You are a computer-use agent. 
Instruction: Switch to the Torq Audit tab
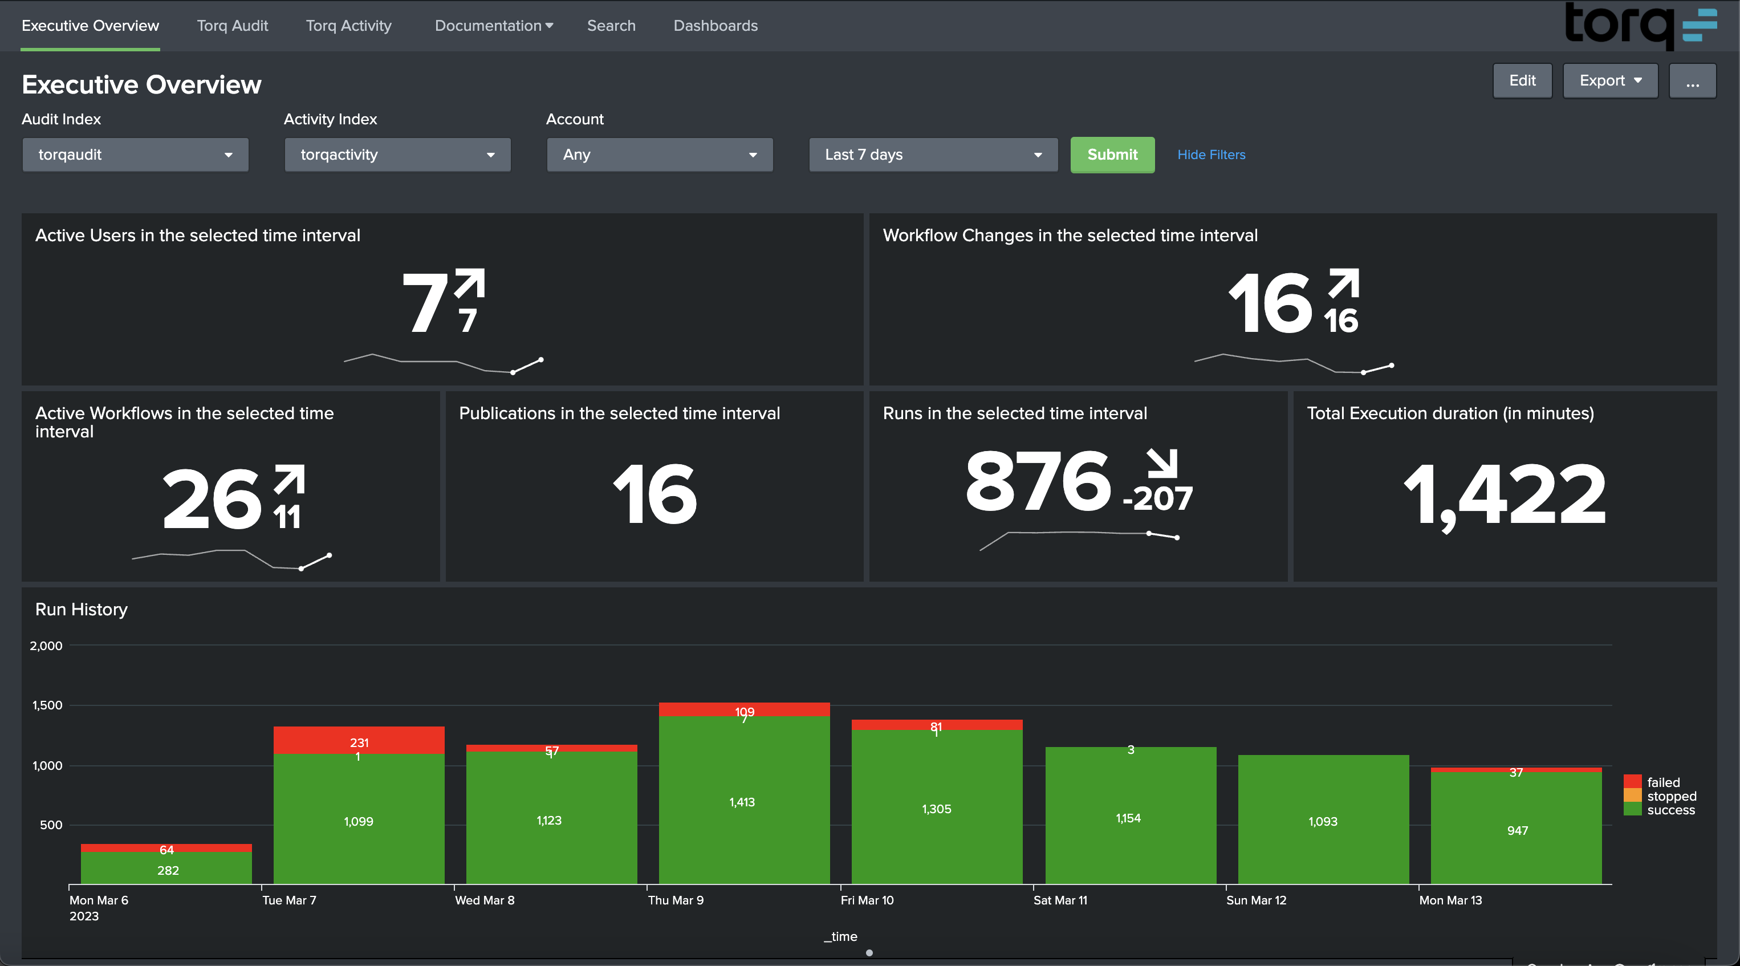(x=233, y=26)
